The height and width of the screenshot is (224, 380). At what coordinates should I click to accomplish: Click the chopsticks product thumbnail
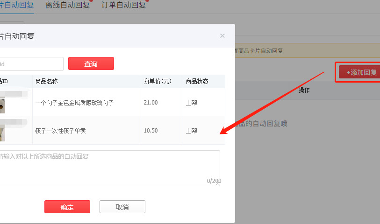tap(2, 132)
